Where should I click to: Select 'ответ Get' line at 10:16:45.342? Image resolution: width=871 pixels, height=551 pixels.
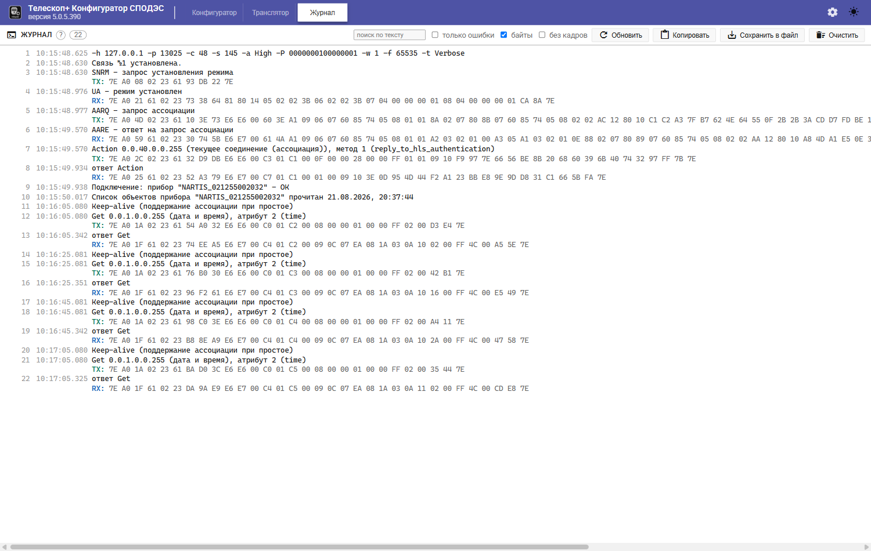coord(111,331)
